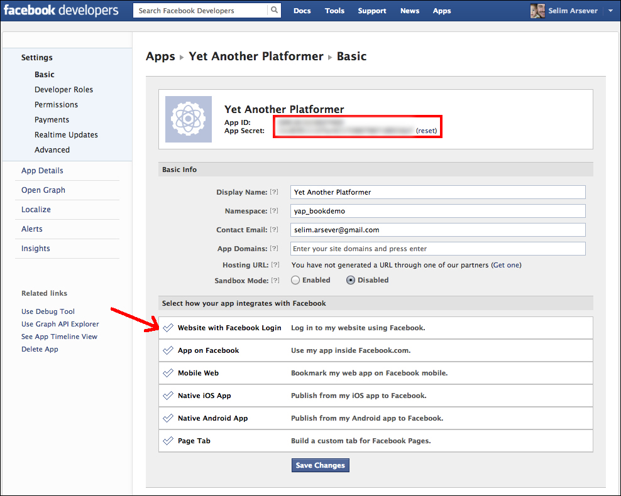The width and height of the screenshot is (621, 496).
Task: Open the Support menu
Action: pos(372,11)
